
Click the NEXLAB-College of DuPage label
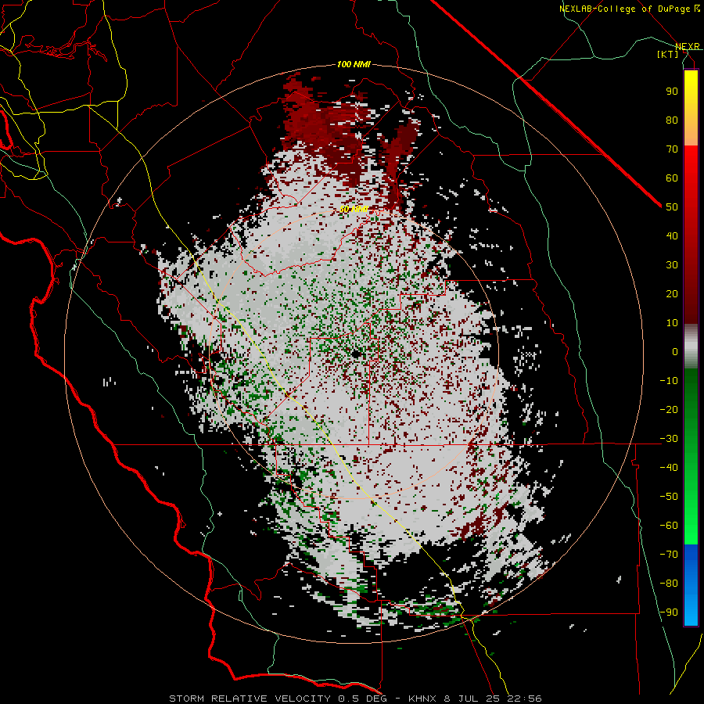[630, 9]
